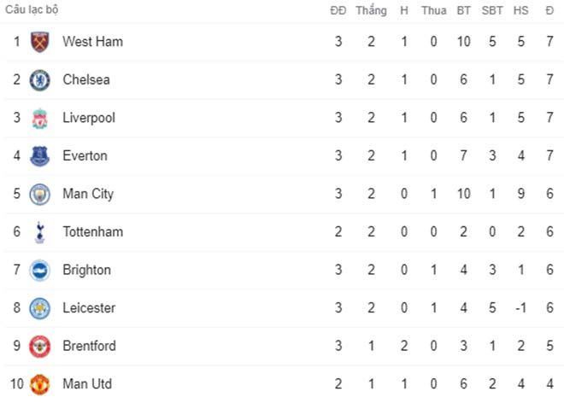Click the Man Utd club crest
Viewport: 564px width, 403px height.
tap(39, 384)
